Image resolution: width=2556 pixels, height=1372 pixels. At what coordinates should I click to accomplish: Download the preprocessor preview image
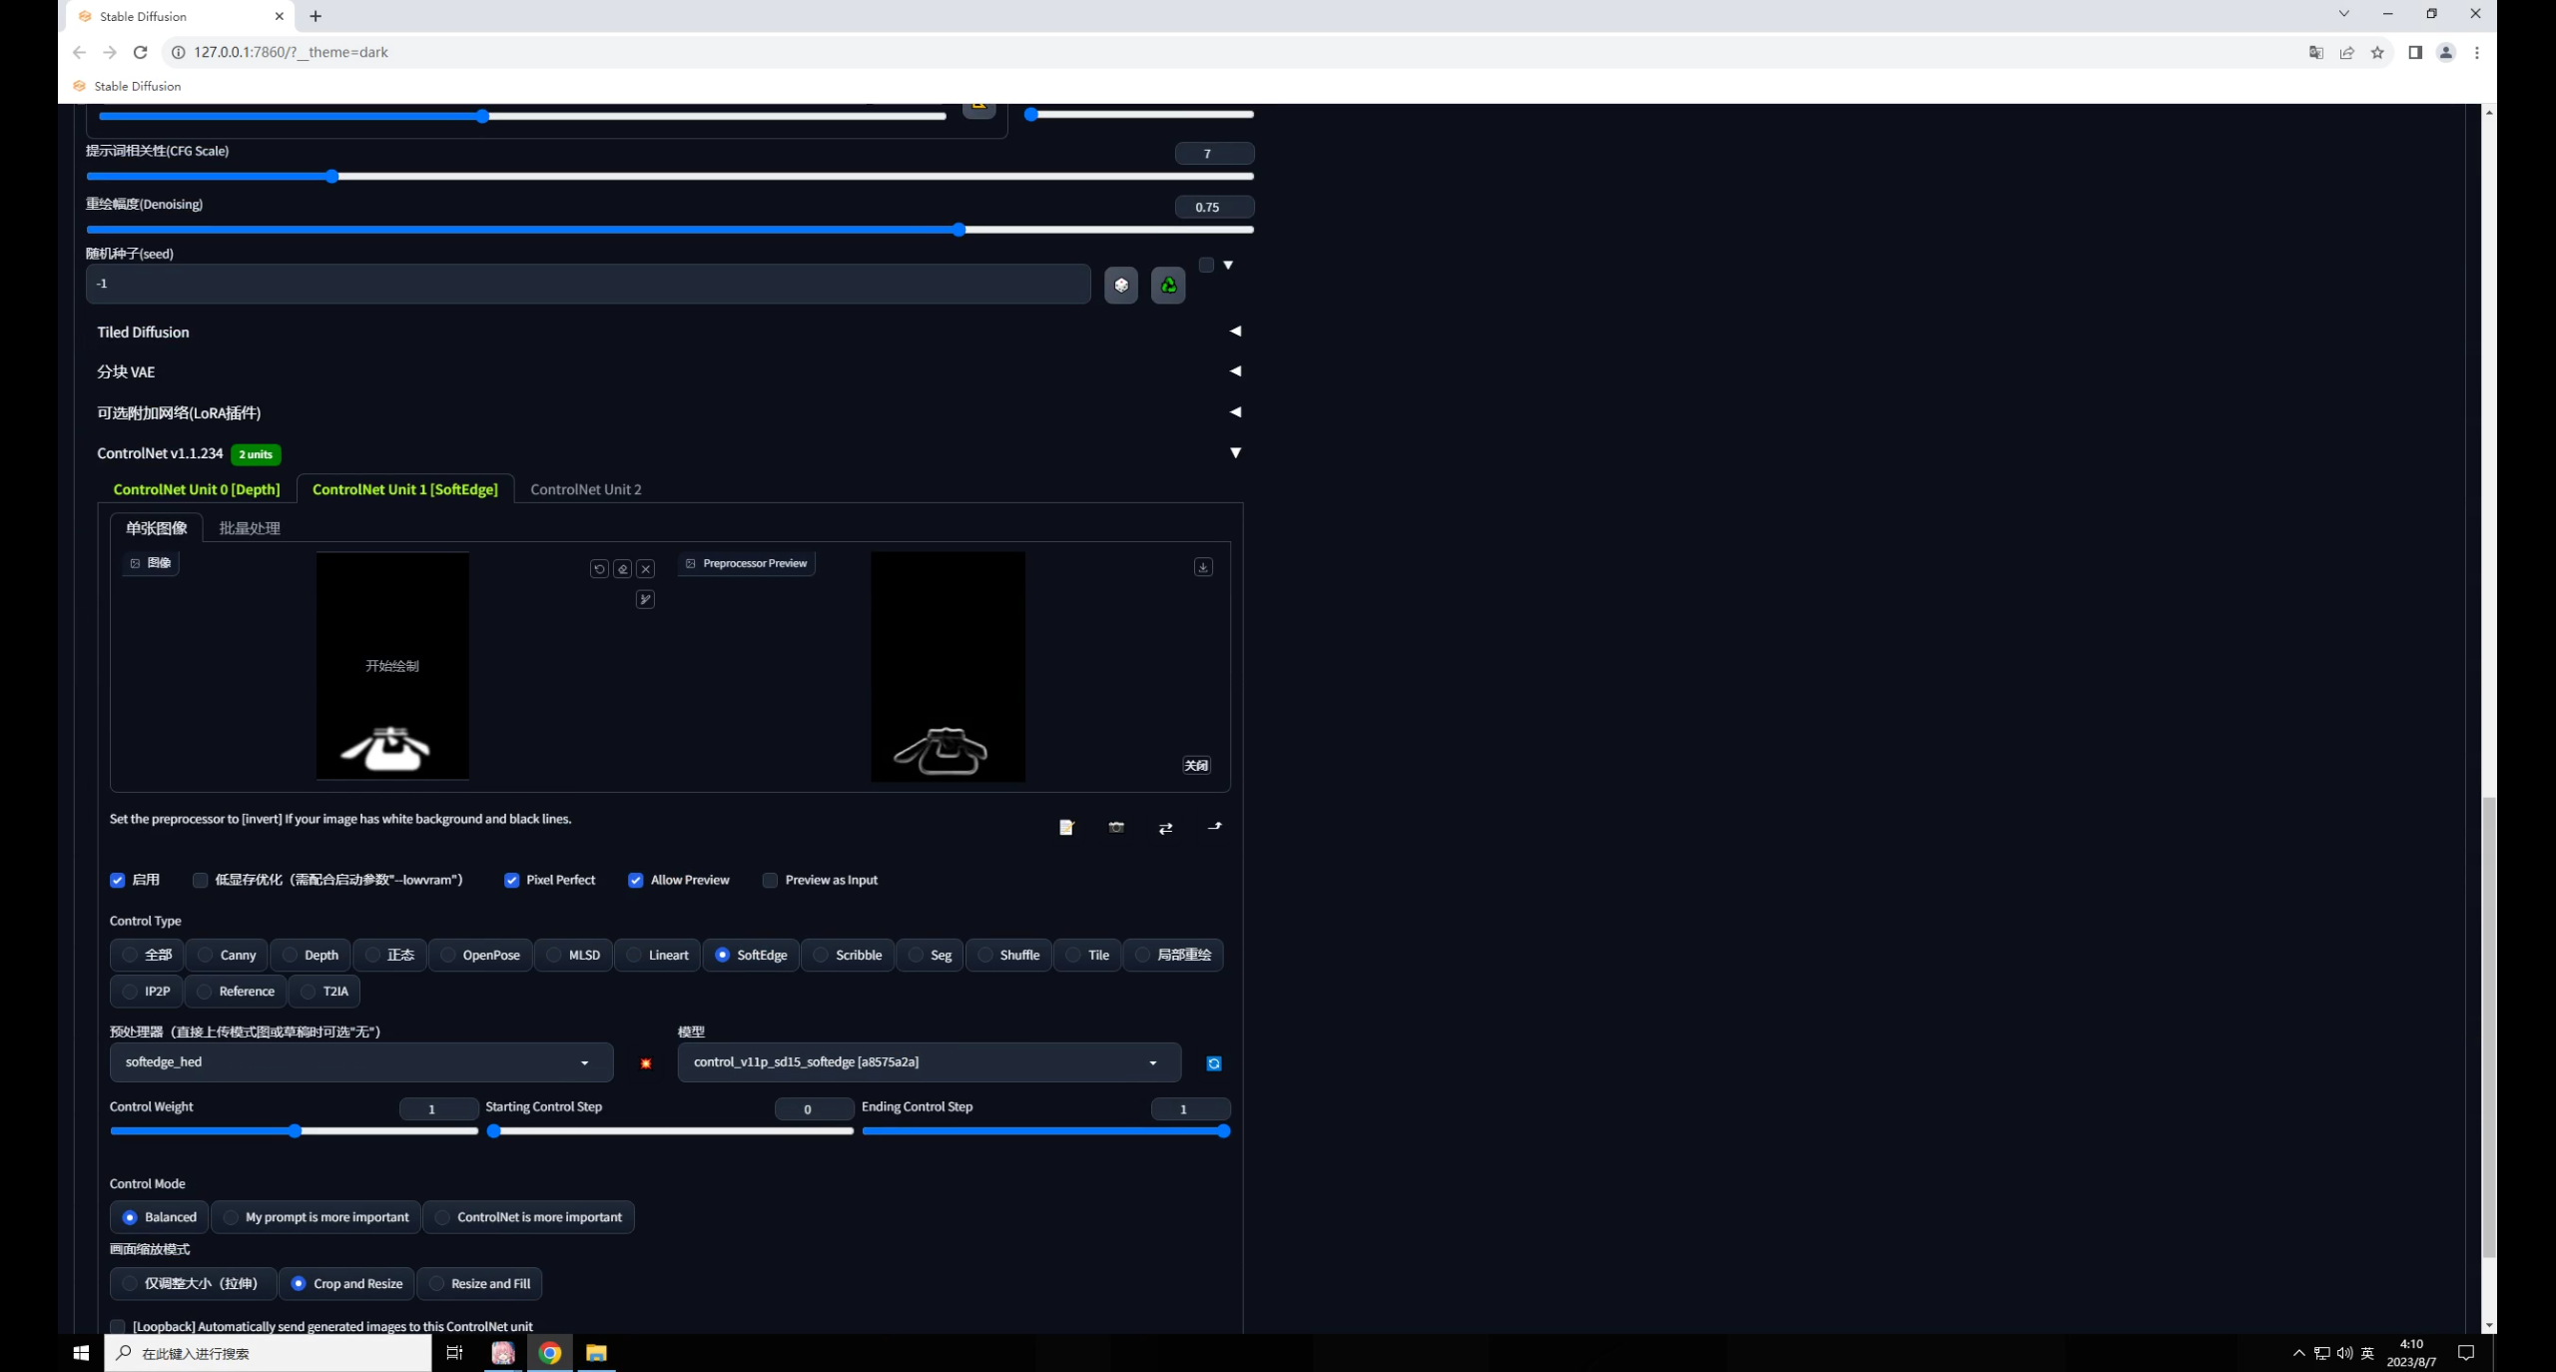pos(1203,567)
